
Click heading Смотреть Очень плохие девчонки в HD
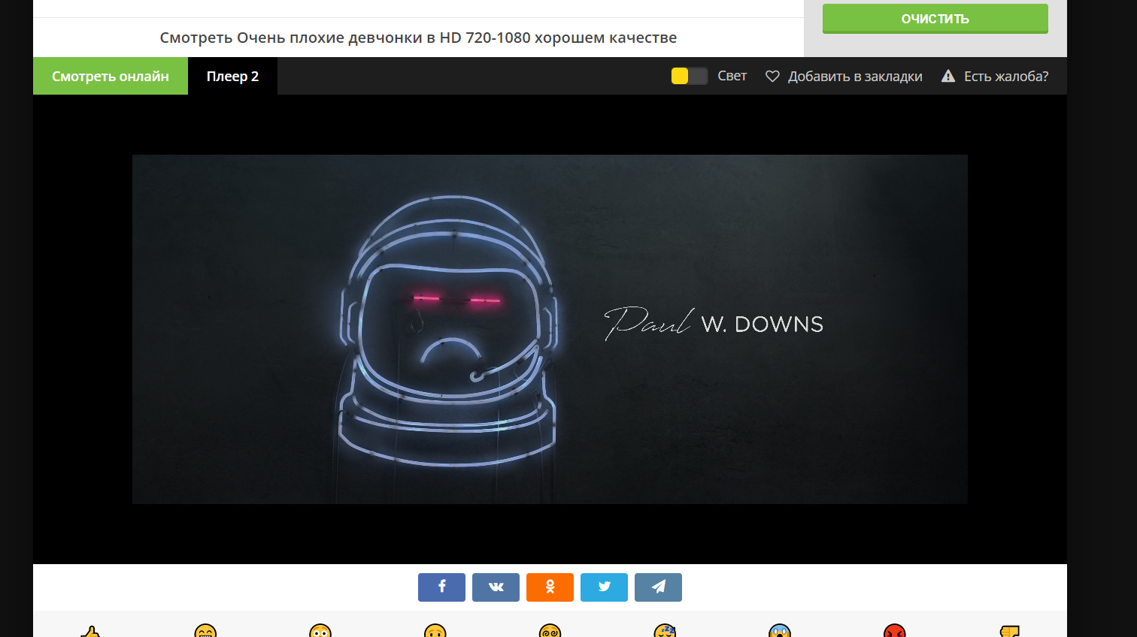[418, 38]
